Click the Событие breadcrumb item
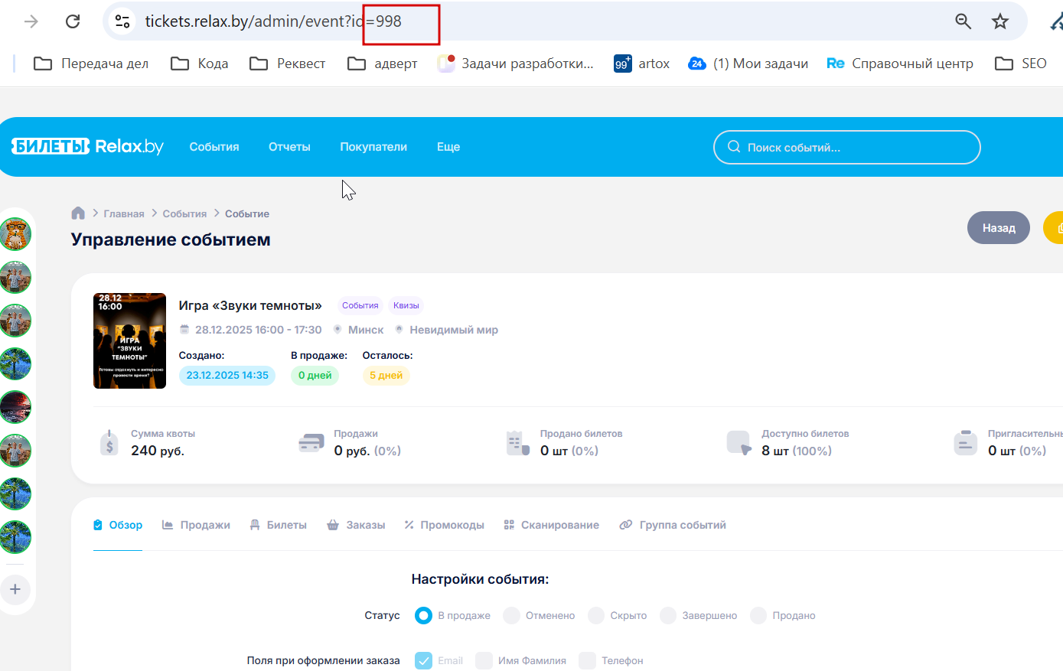 247,213
